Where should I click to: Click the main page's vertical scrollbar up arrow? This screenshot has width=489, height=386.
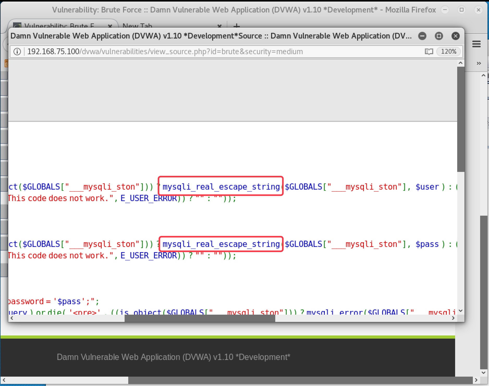click(484, 76)
